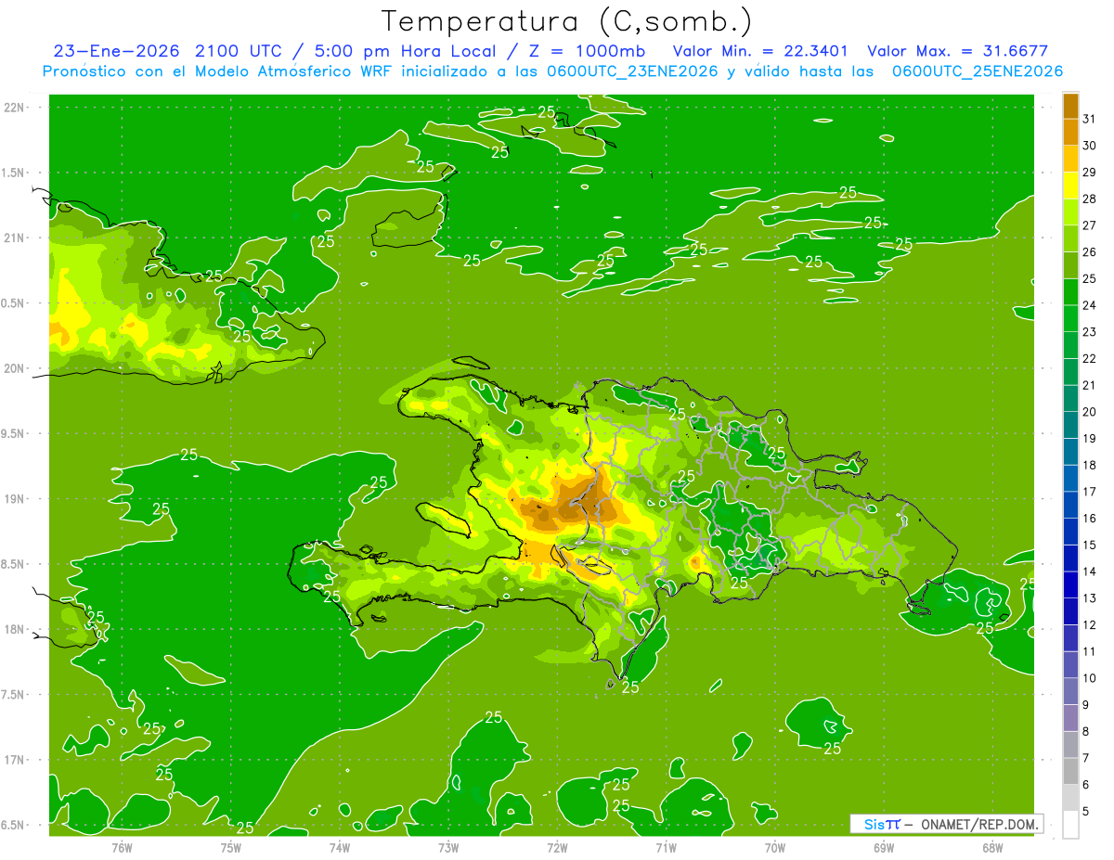Click legend value 31 on the color bar

pos(1089,119)
